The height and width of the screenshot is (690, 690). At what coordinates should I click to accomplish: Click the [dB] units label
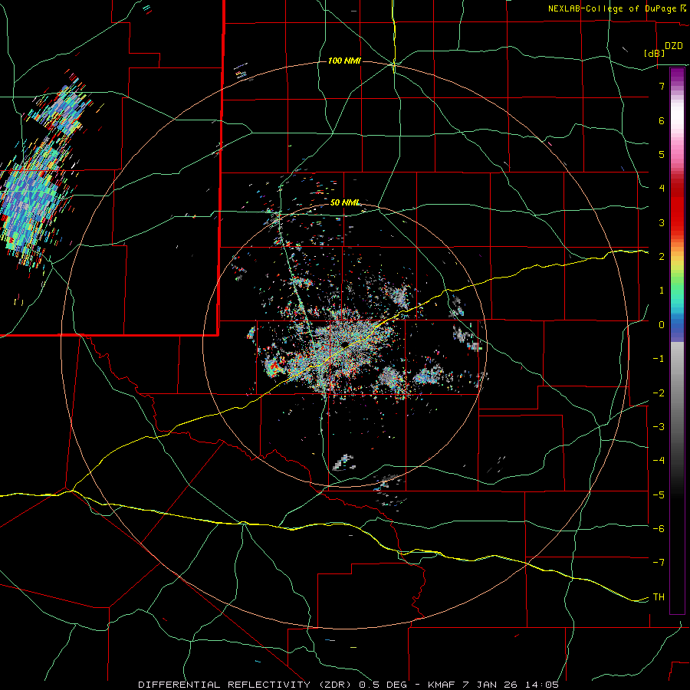click(655, 53)
